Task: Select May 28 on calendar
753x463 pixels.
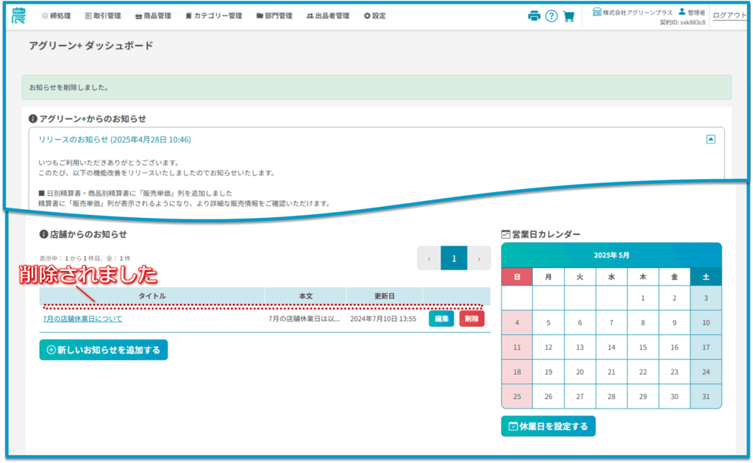Action: click(x=611, y=397)
